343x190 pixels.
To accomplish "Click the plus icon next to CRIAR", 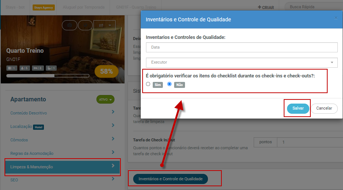I will point(259,7).
